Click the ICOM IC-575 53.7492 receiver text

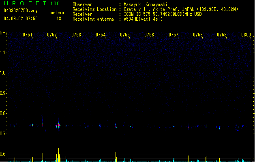[163, 14]
